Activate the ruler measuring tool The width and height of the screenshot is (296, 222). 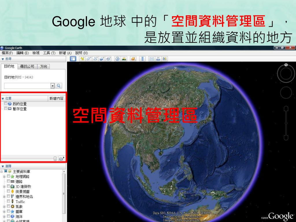tap(142, 59)
